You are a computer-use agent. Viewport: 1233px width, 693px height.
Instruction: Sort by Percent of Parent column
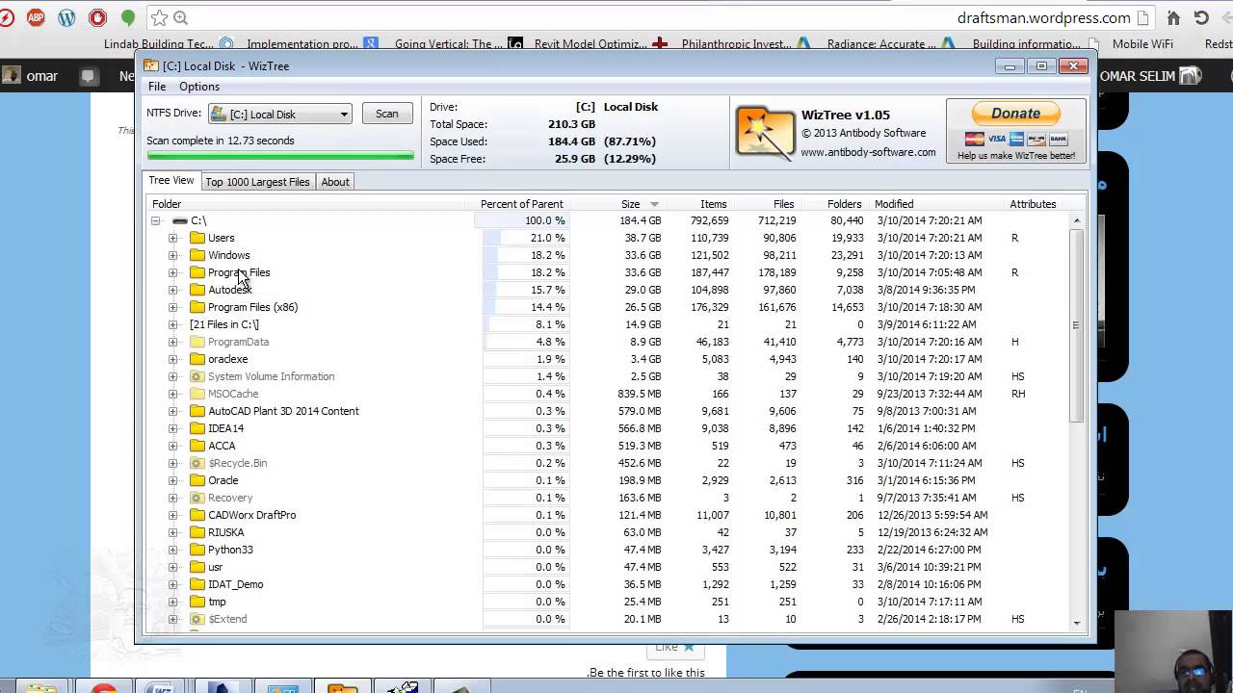pos(521,204)
